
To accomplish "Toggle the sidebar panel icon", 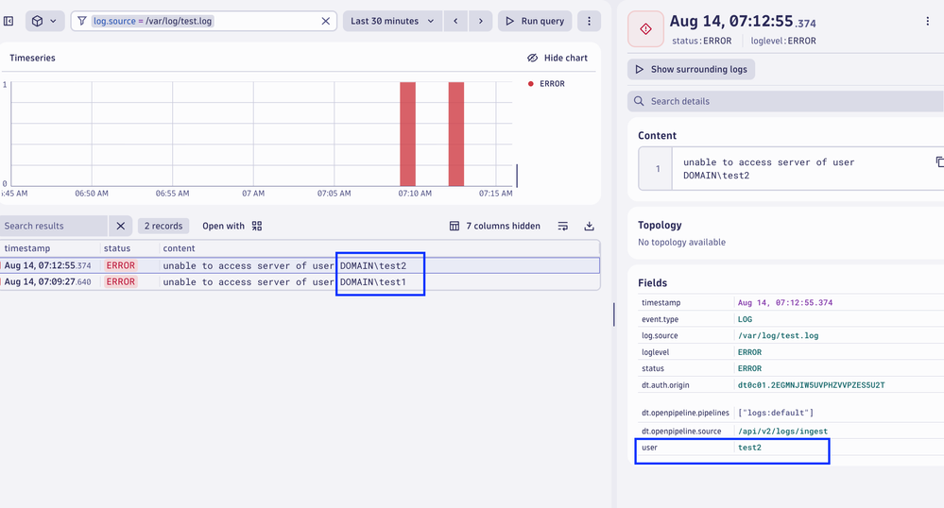I will coord(9,21).
